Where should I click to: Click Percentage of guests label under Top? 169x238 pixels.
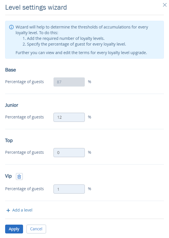24,152
